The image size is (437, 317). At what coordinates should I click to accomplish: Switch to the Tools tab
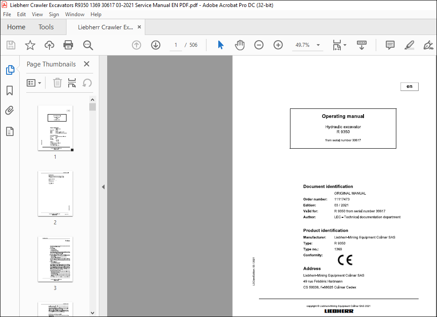[46, 27]
